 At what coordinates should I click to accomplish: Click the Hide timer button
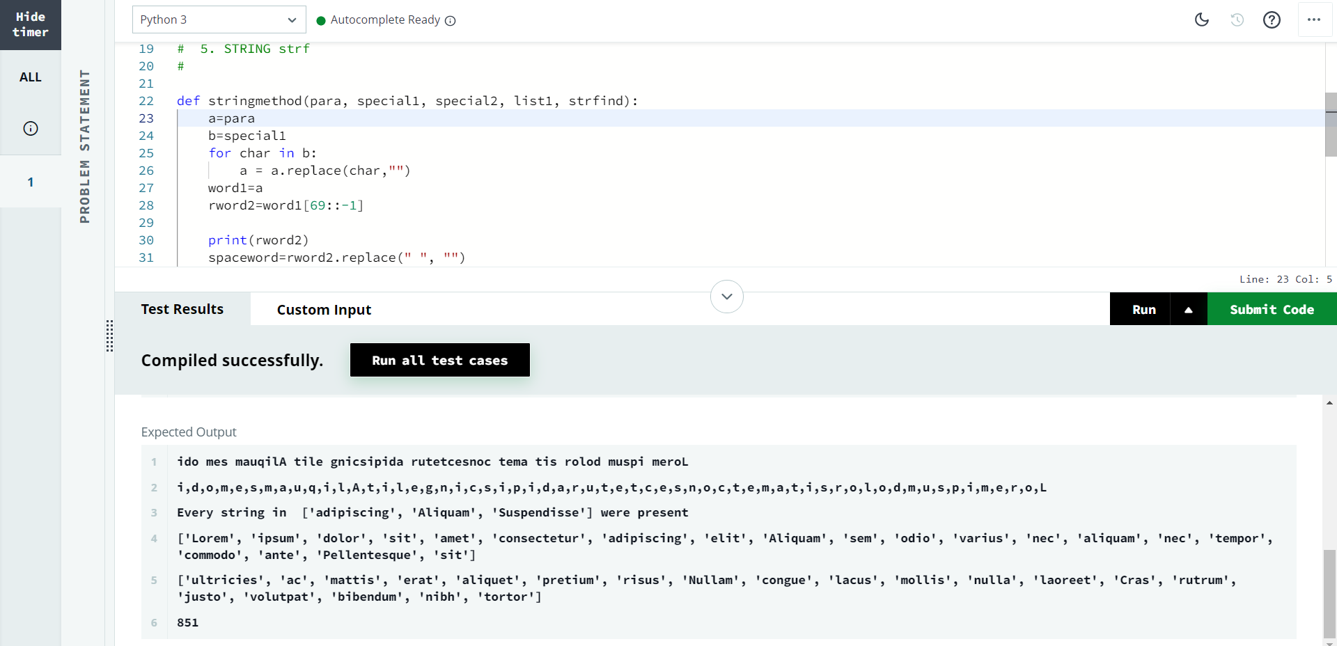pyautogui.click(x=30, y=25)
